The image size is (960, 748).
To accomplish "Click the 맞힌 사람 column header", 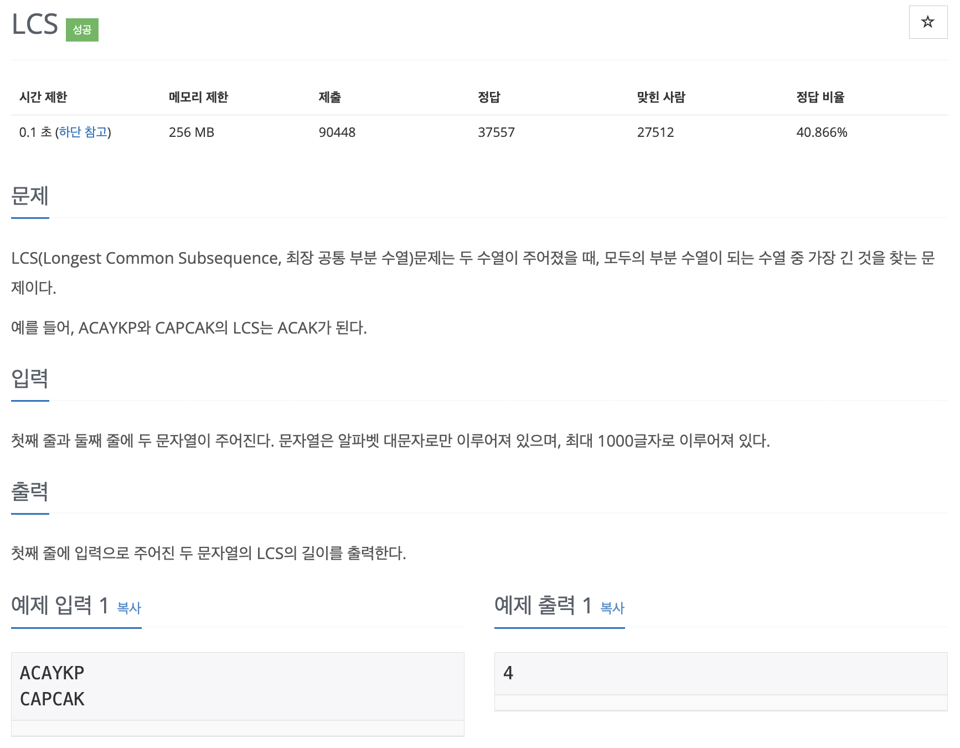I will tap(661, 97).
